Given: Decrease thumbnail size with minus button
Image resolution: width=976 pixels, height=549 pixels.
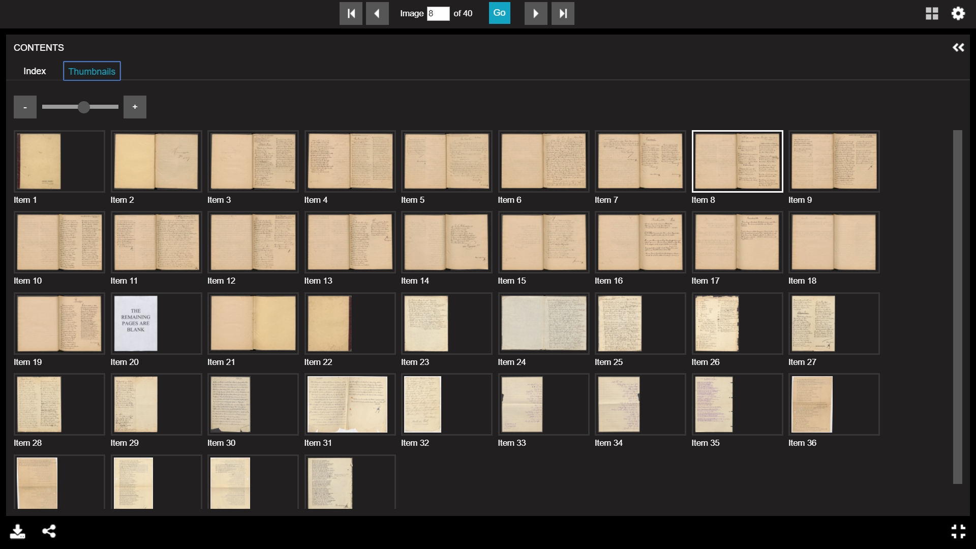Looking at the screenshot, I should click(25, 107).
